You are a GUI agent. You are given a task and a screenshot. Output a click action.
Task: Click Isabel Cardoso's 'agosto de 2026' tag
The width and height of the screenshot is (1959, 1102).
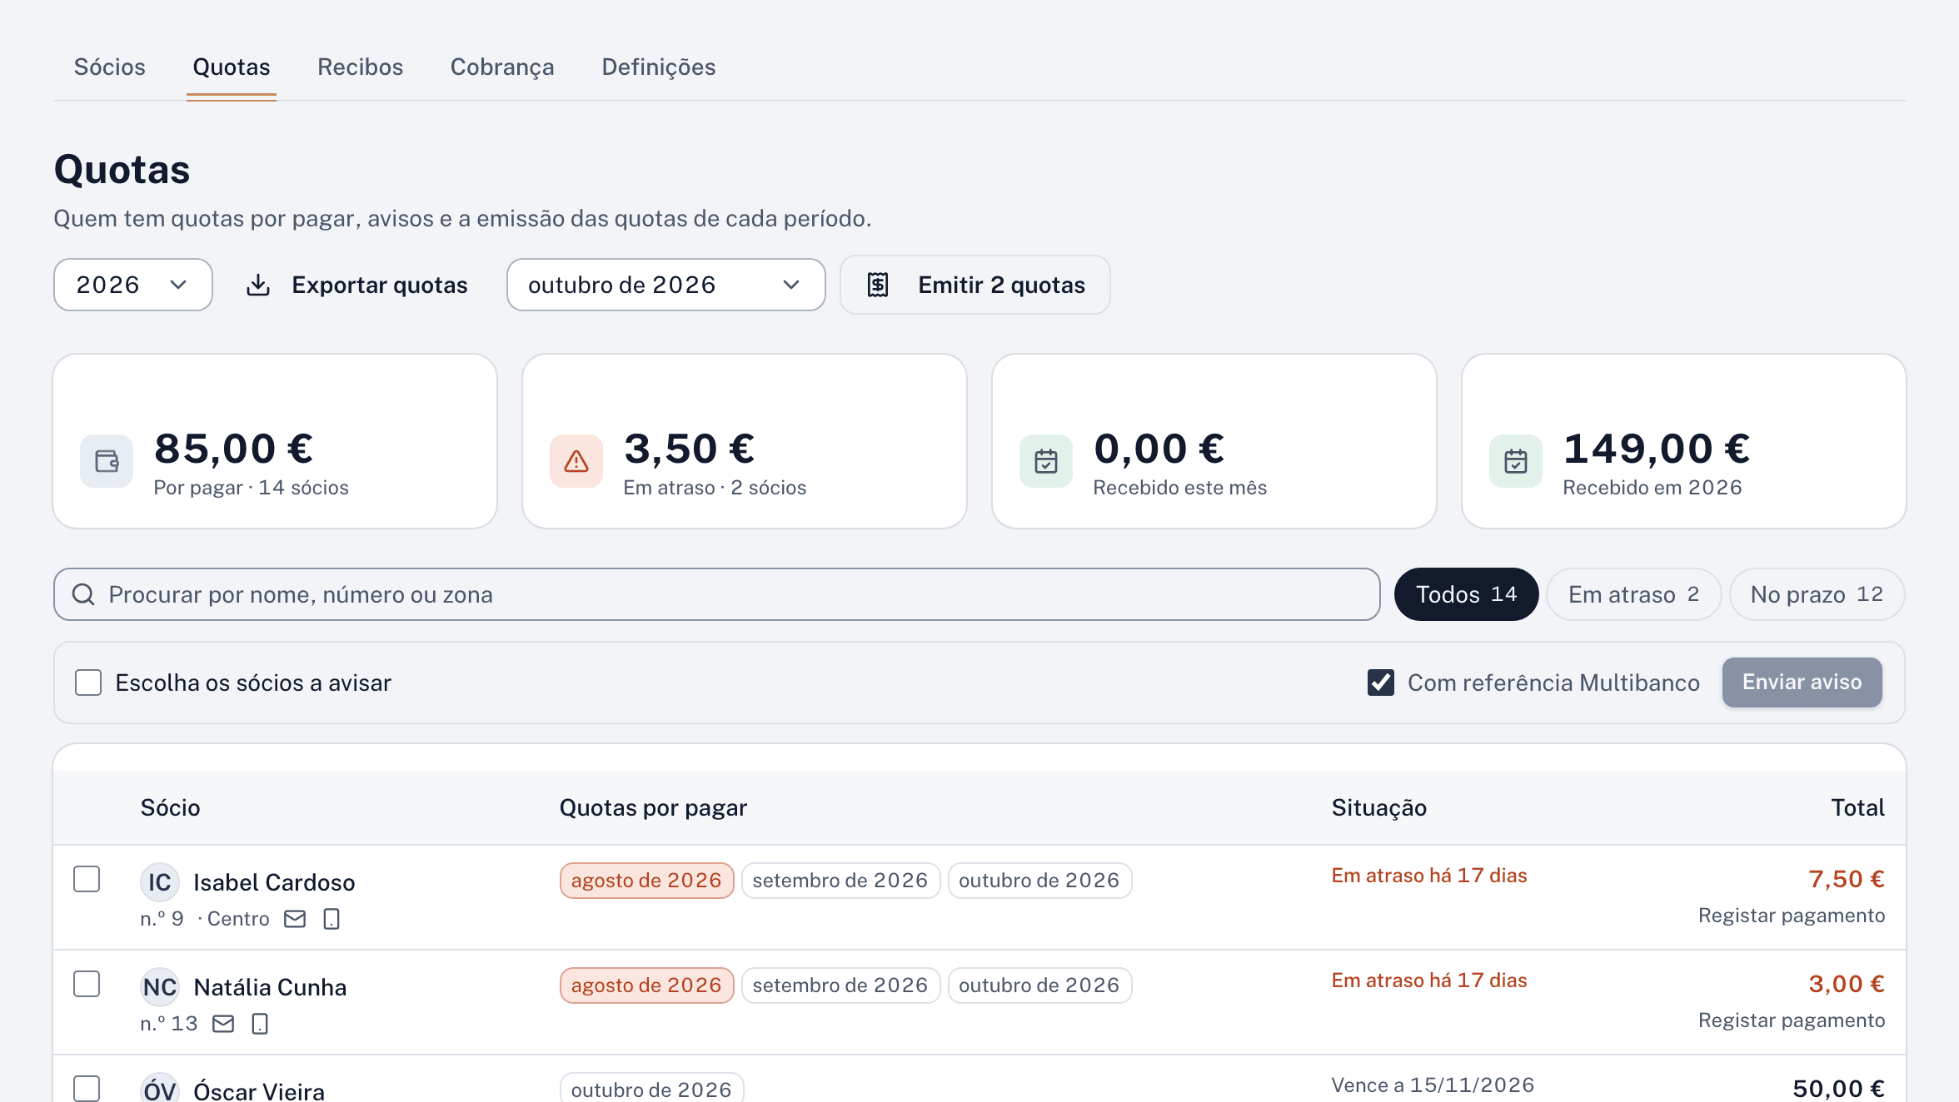pyautogui.click(x=646, y=881)
